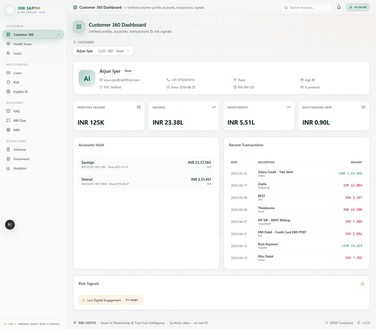The width and height of the screenshot is (376, 329).
Task: Click the IDBI SARTHI logo circle
Action: [10, 10]
